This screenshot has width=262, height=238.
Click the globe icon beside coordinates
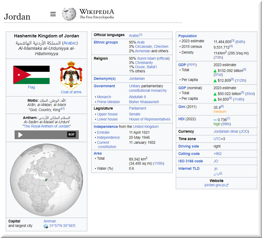46,226
